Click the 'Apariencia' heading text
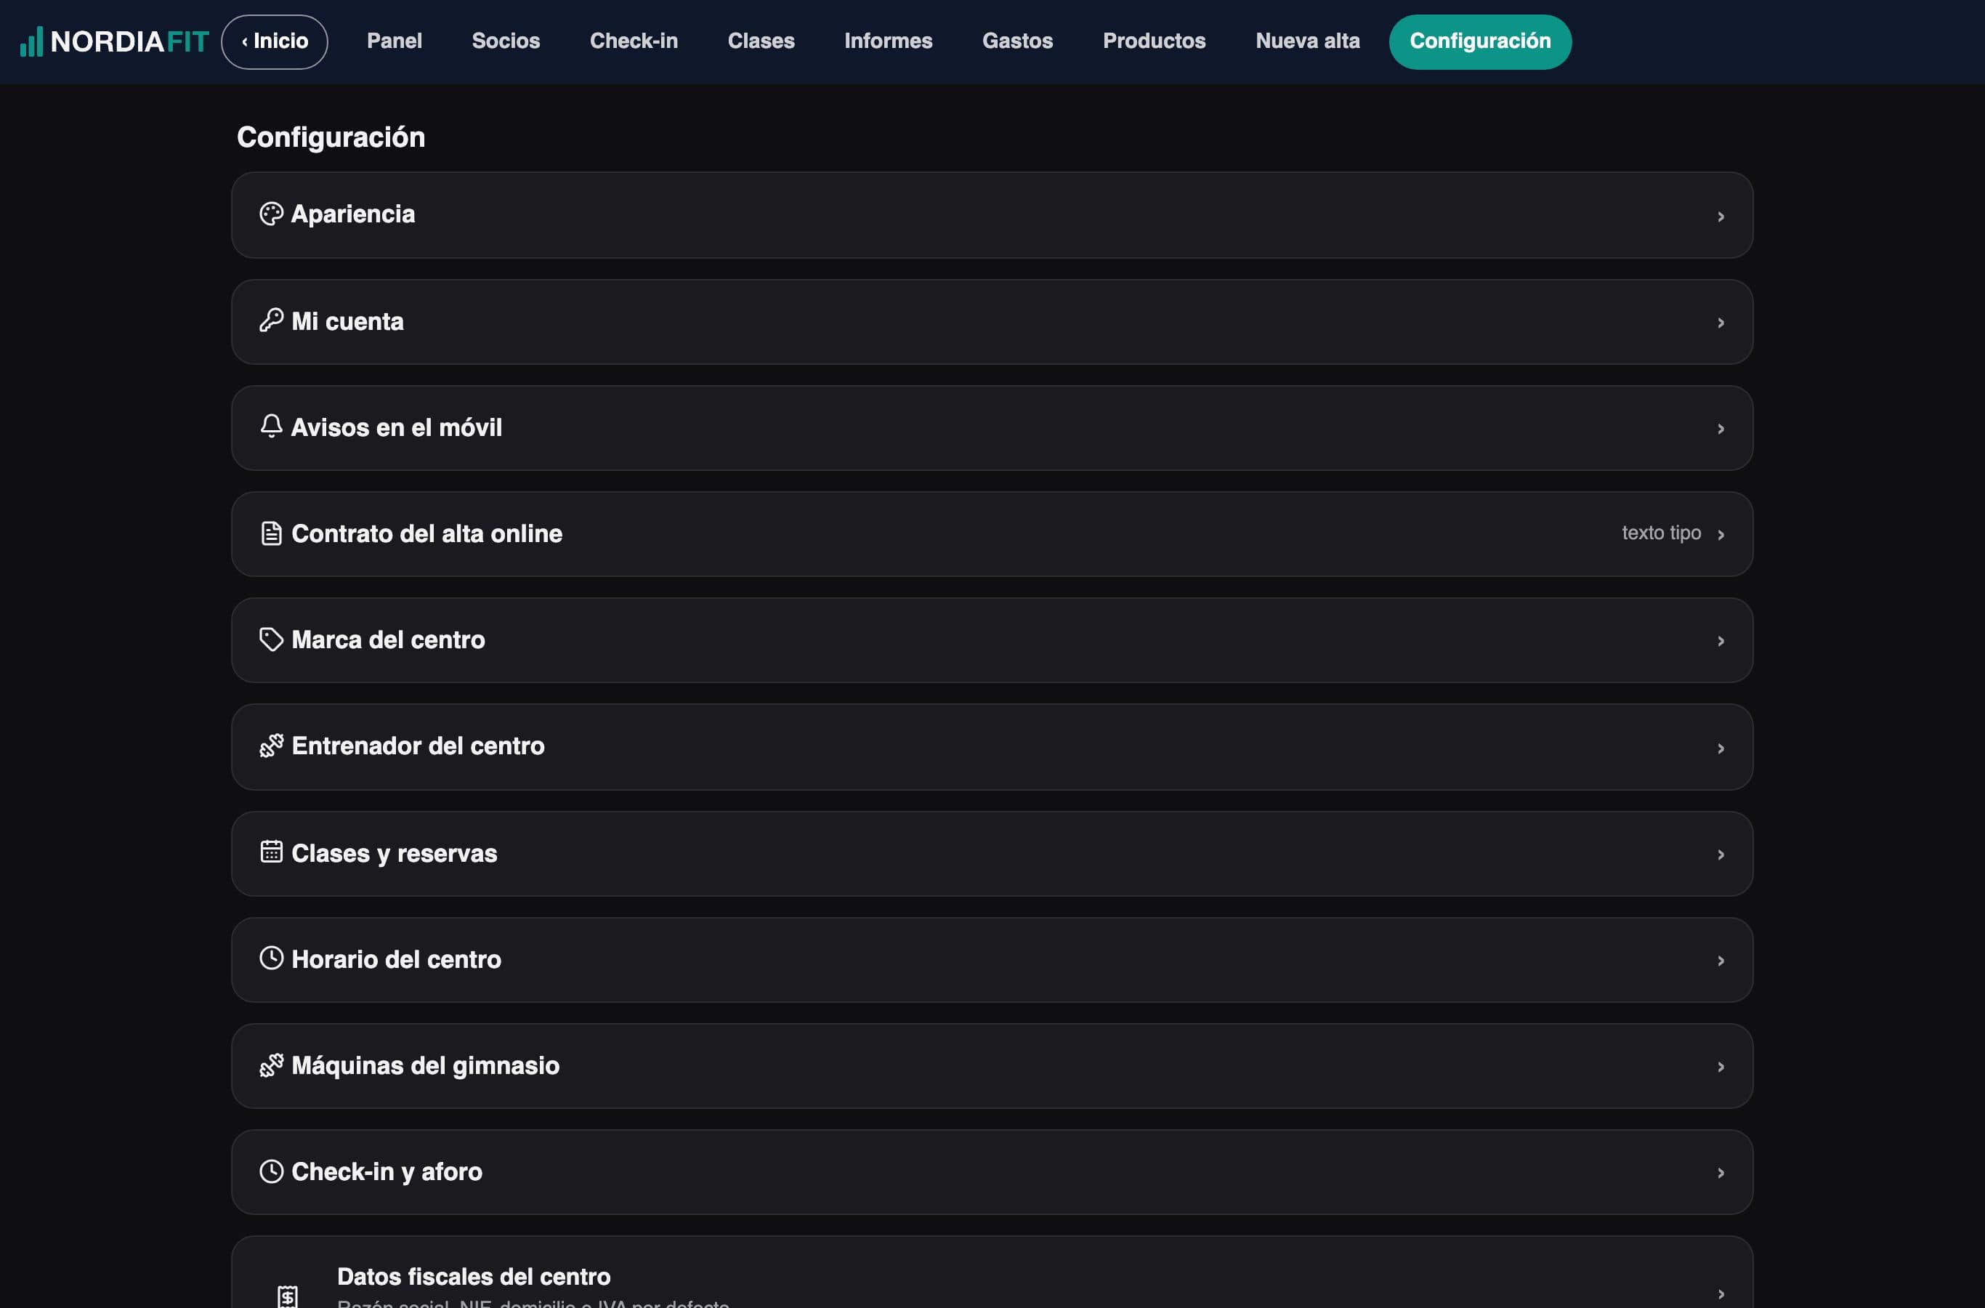 353,214
